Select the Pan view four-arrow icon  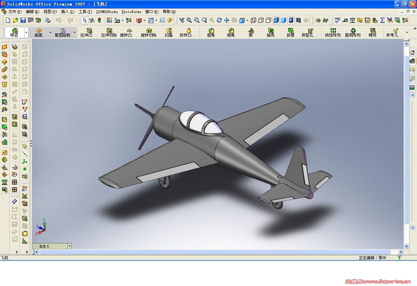pos(227,20)
